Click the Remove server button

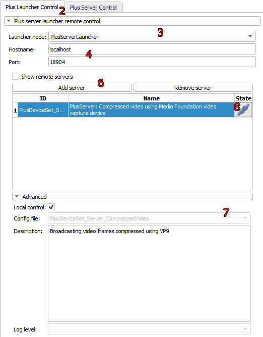tap(193, 88)
